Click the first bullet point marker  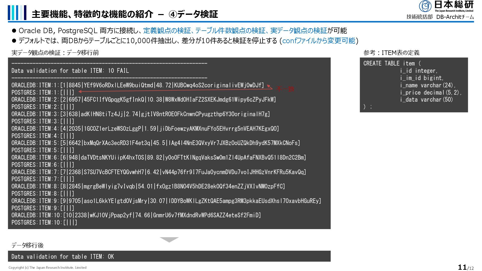point(14,31)
